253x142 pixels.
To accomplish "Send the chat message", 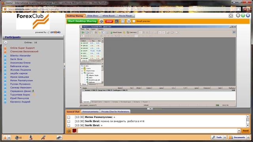I will pyautogui.click(x=245, y=131).
